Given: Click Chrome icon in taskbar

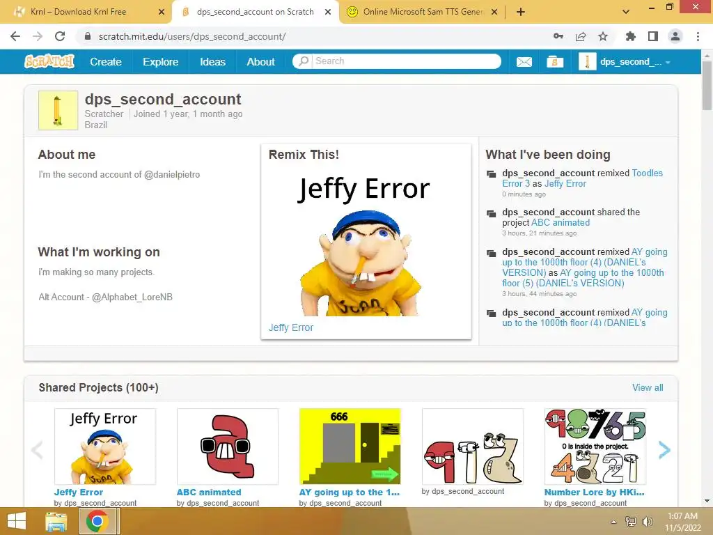Looking at the screenshot, I should [x=97, y=521].
